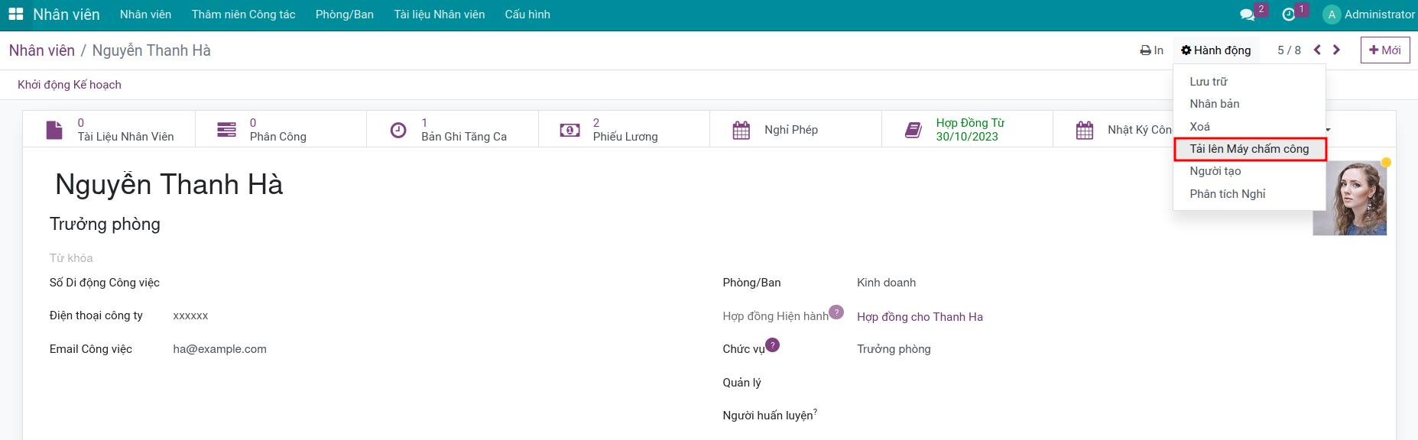This screenshot has height=440, width=1418.
Task: Click the employee profile photo thumbnail
Action: (1349, 200)
